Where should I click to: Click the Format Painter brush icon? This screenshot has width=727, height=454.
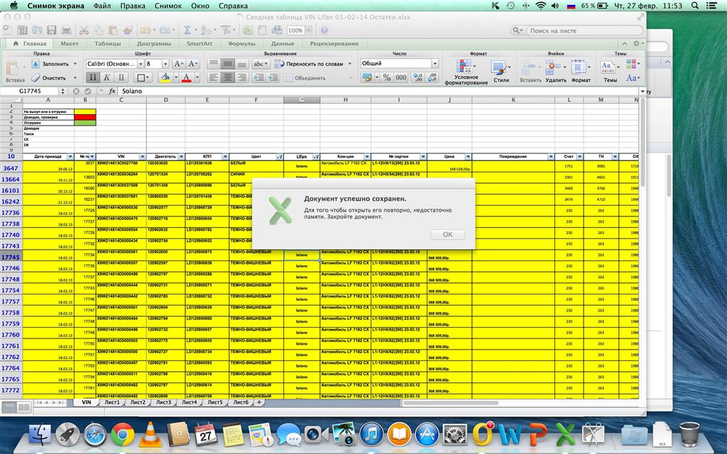[x=128, y=30]
